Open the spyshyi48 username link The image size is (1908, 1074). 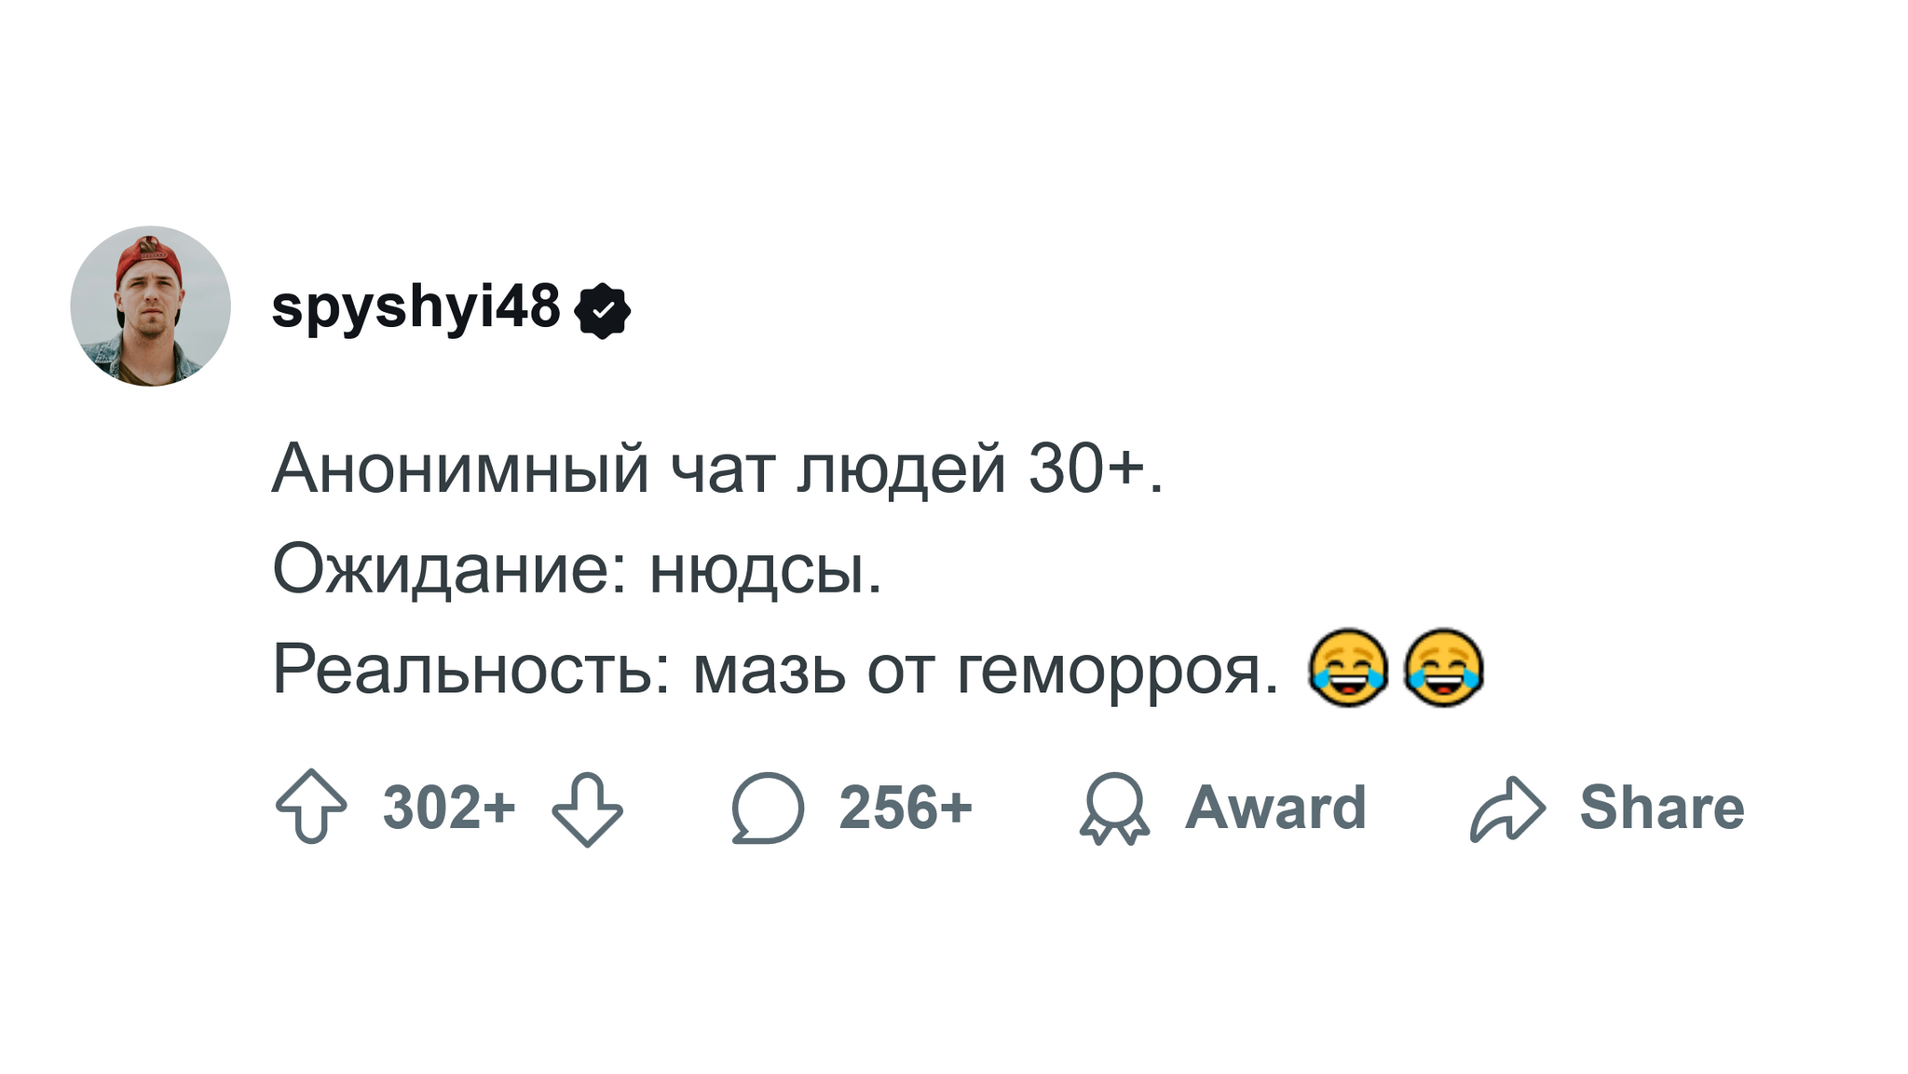[416, 306]
